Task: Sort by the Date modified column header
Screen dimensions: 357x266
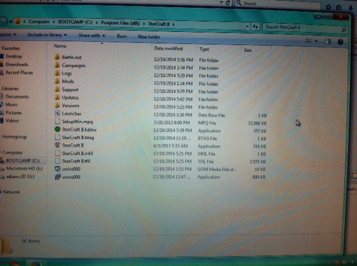Action: click(x=168, y=49)
